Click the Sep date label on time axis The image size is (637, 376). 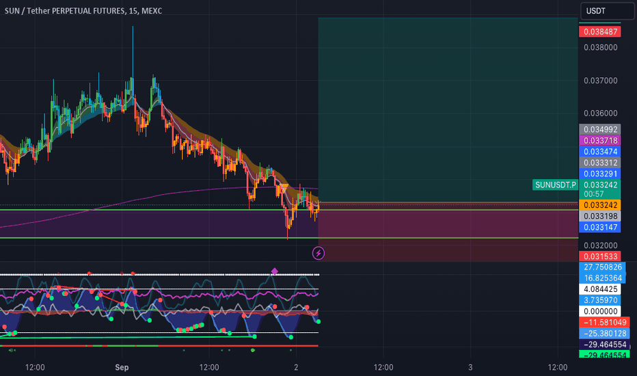pos(122,368)
